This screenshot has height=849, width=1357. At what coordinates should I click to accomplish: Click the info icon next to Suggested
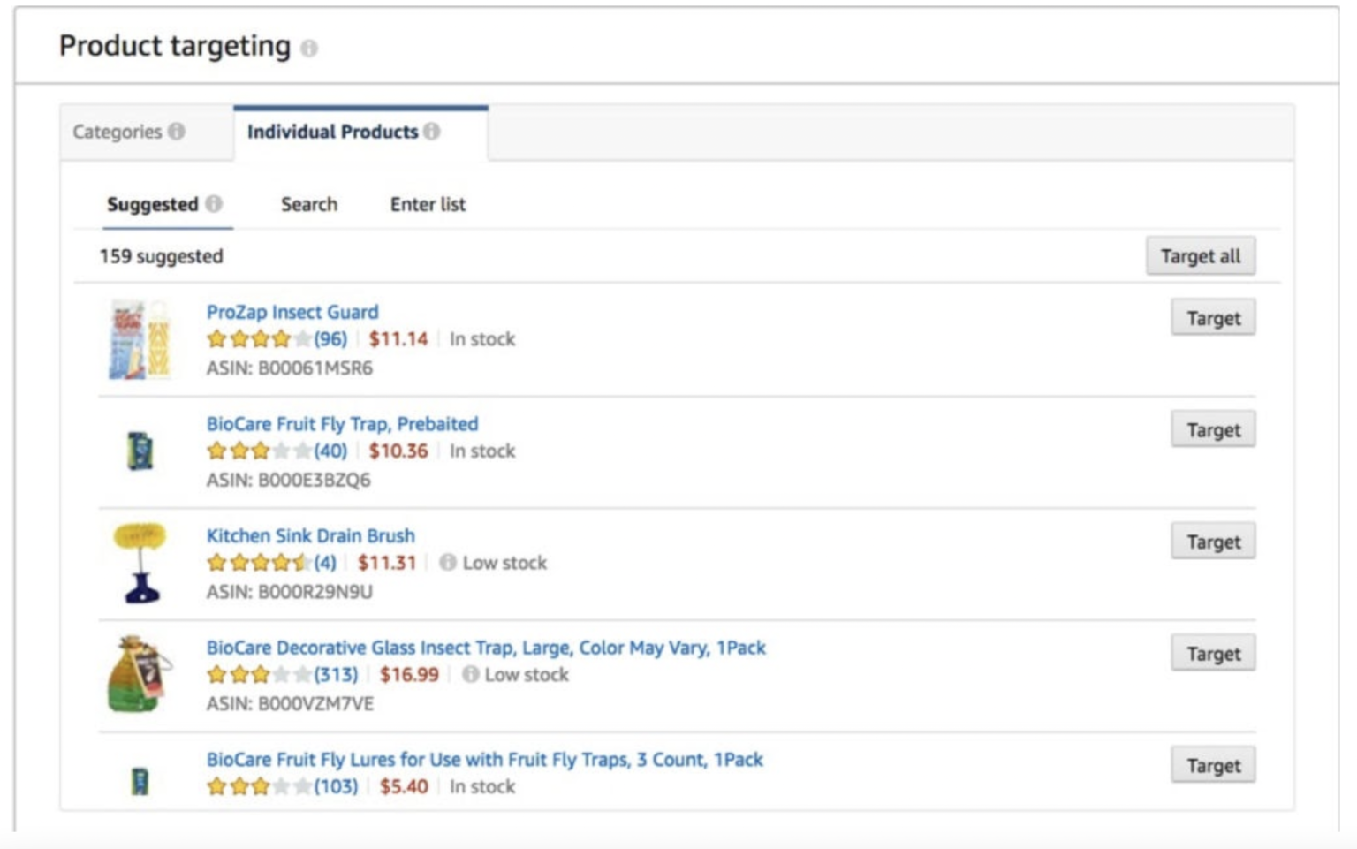tap(215, 204)
